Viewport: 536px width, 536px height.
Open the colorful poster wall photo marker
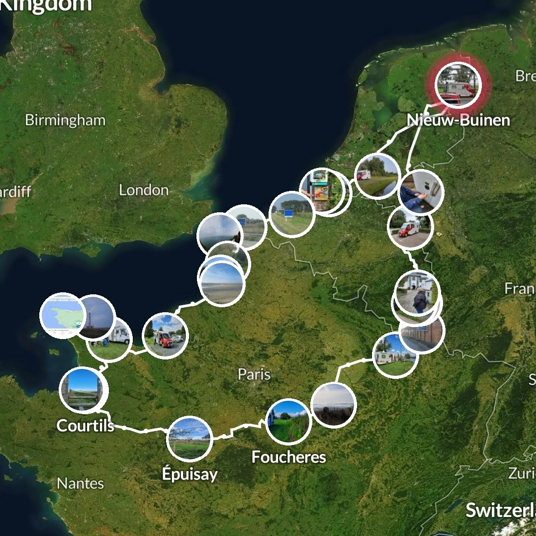click(321, 191)
